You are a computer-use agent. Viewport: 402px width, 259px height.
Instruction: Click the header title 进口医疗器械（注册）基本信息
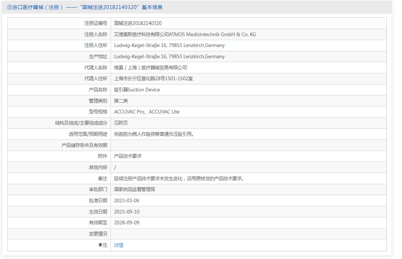pos(87,7)
